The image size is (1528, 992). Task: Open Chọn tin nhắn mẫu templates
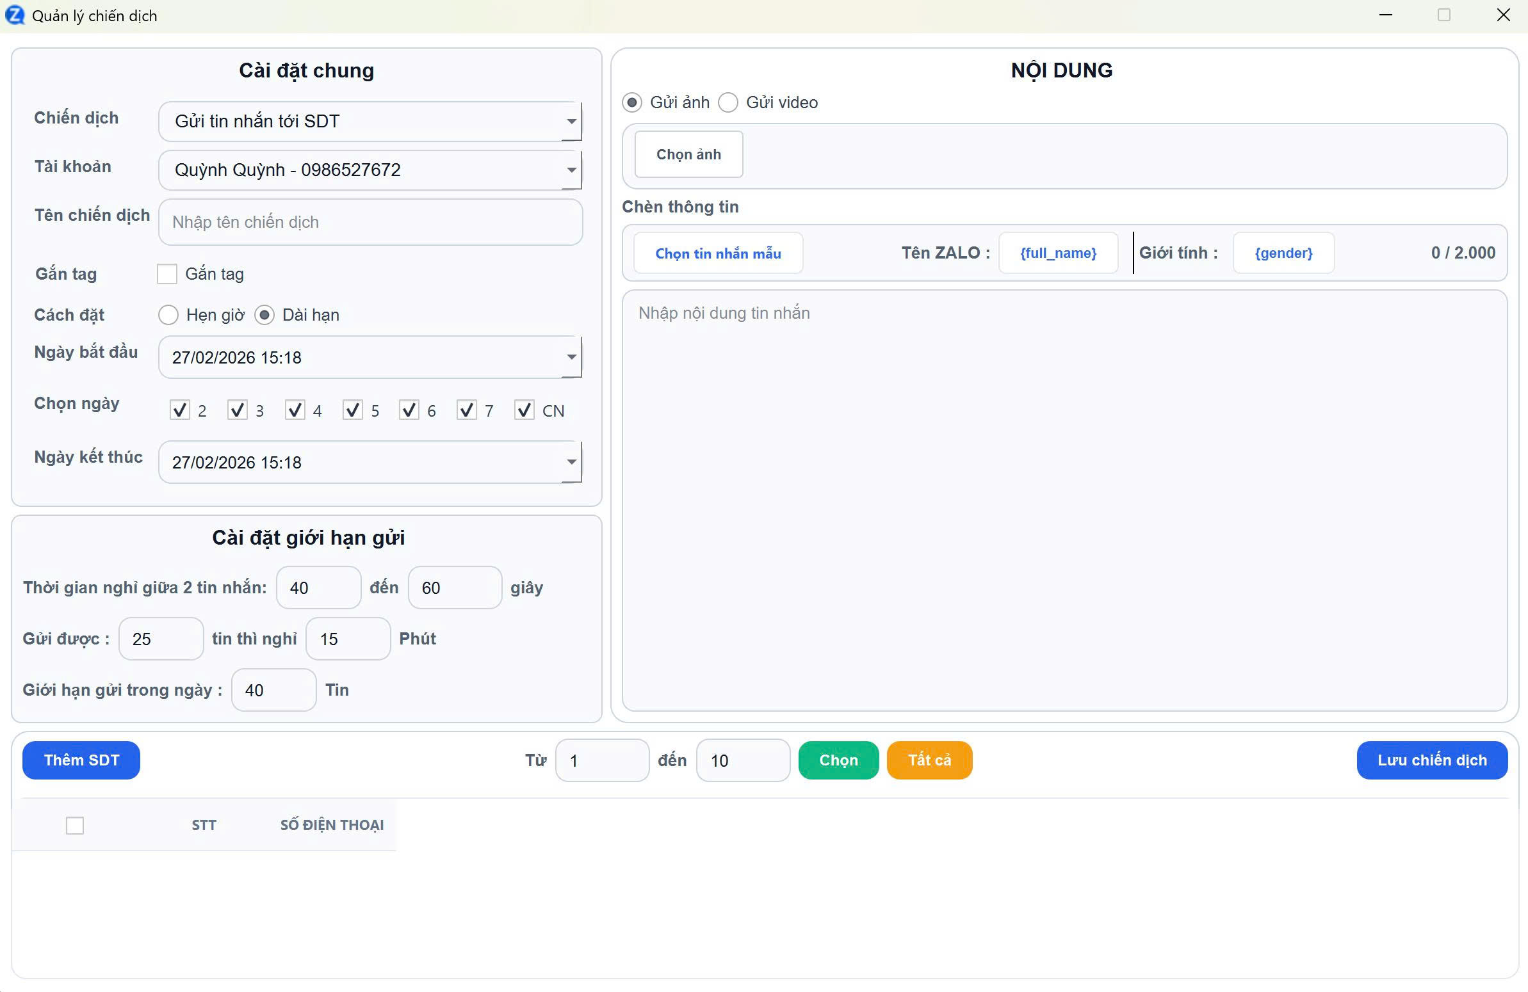(x=718, y=253)
